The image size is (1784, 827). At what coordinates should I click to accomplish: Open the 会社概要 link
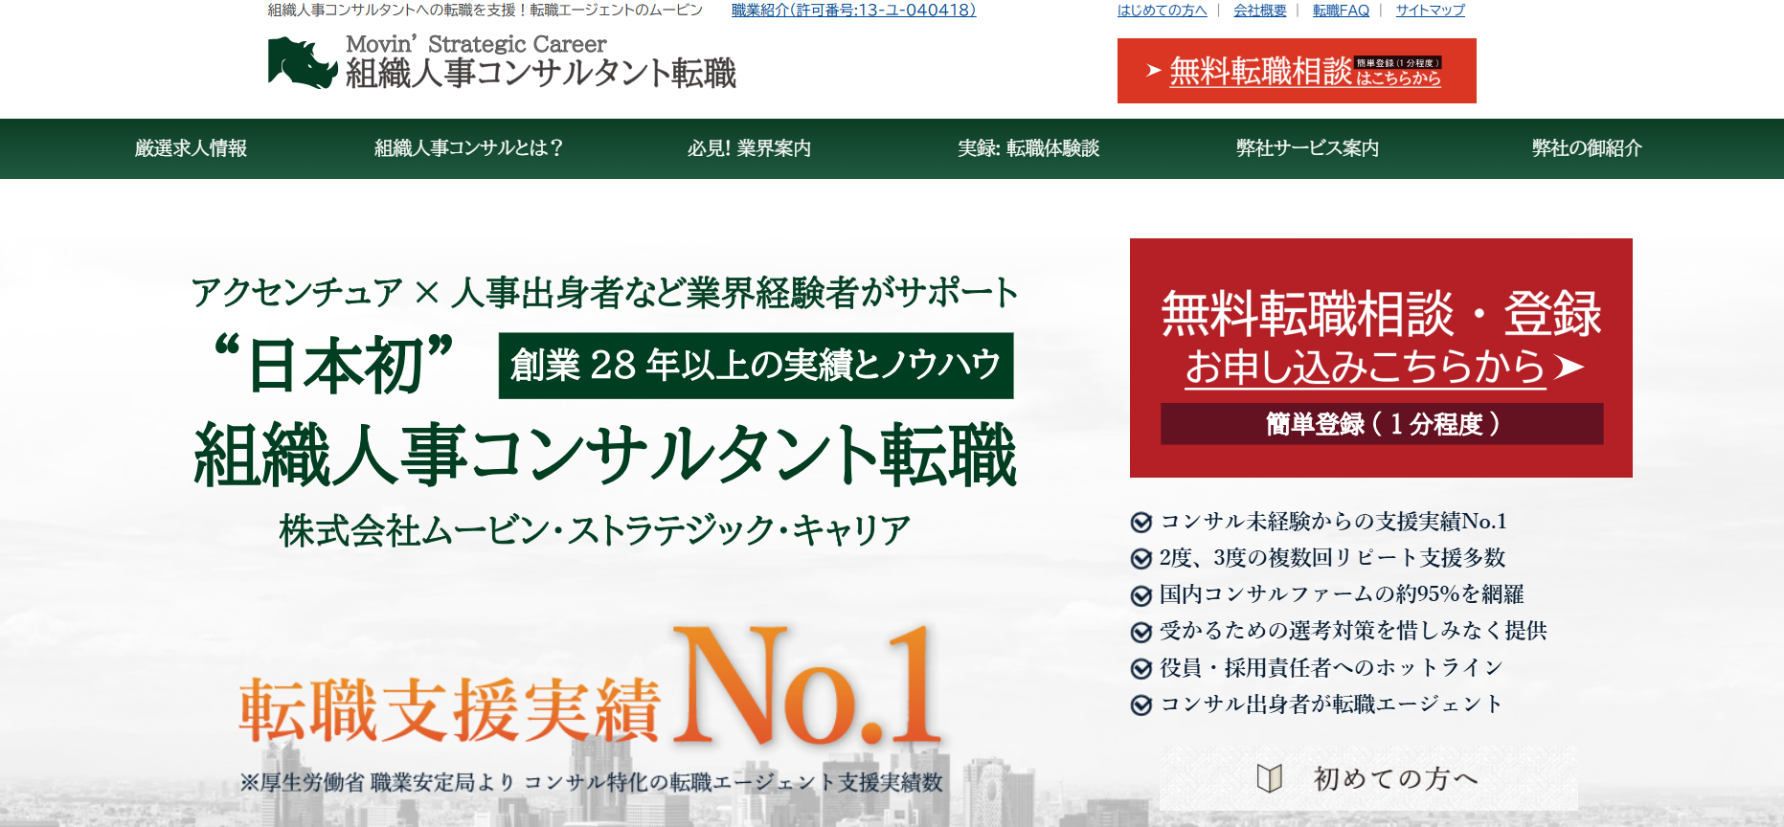tap(1260, 11)
